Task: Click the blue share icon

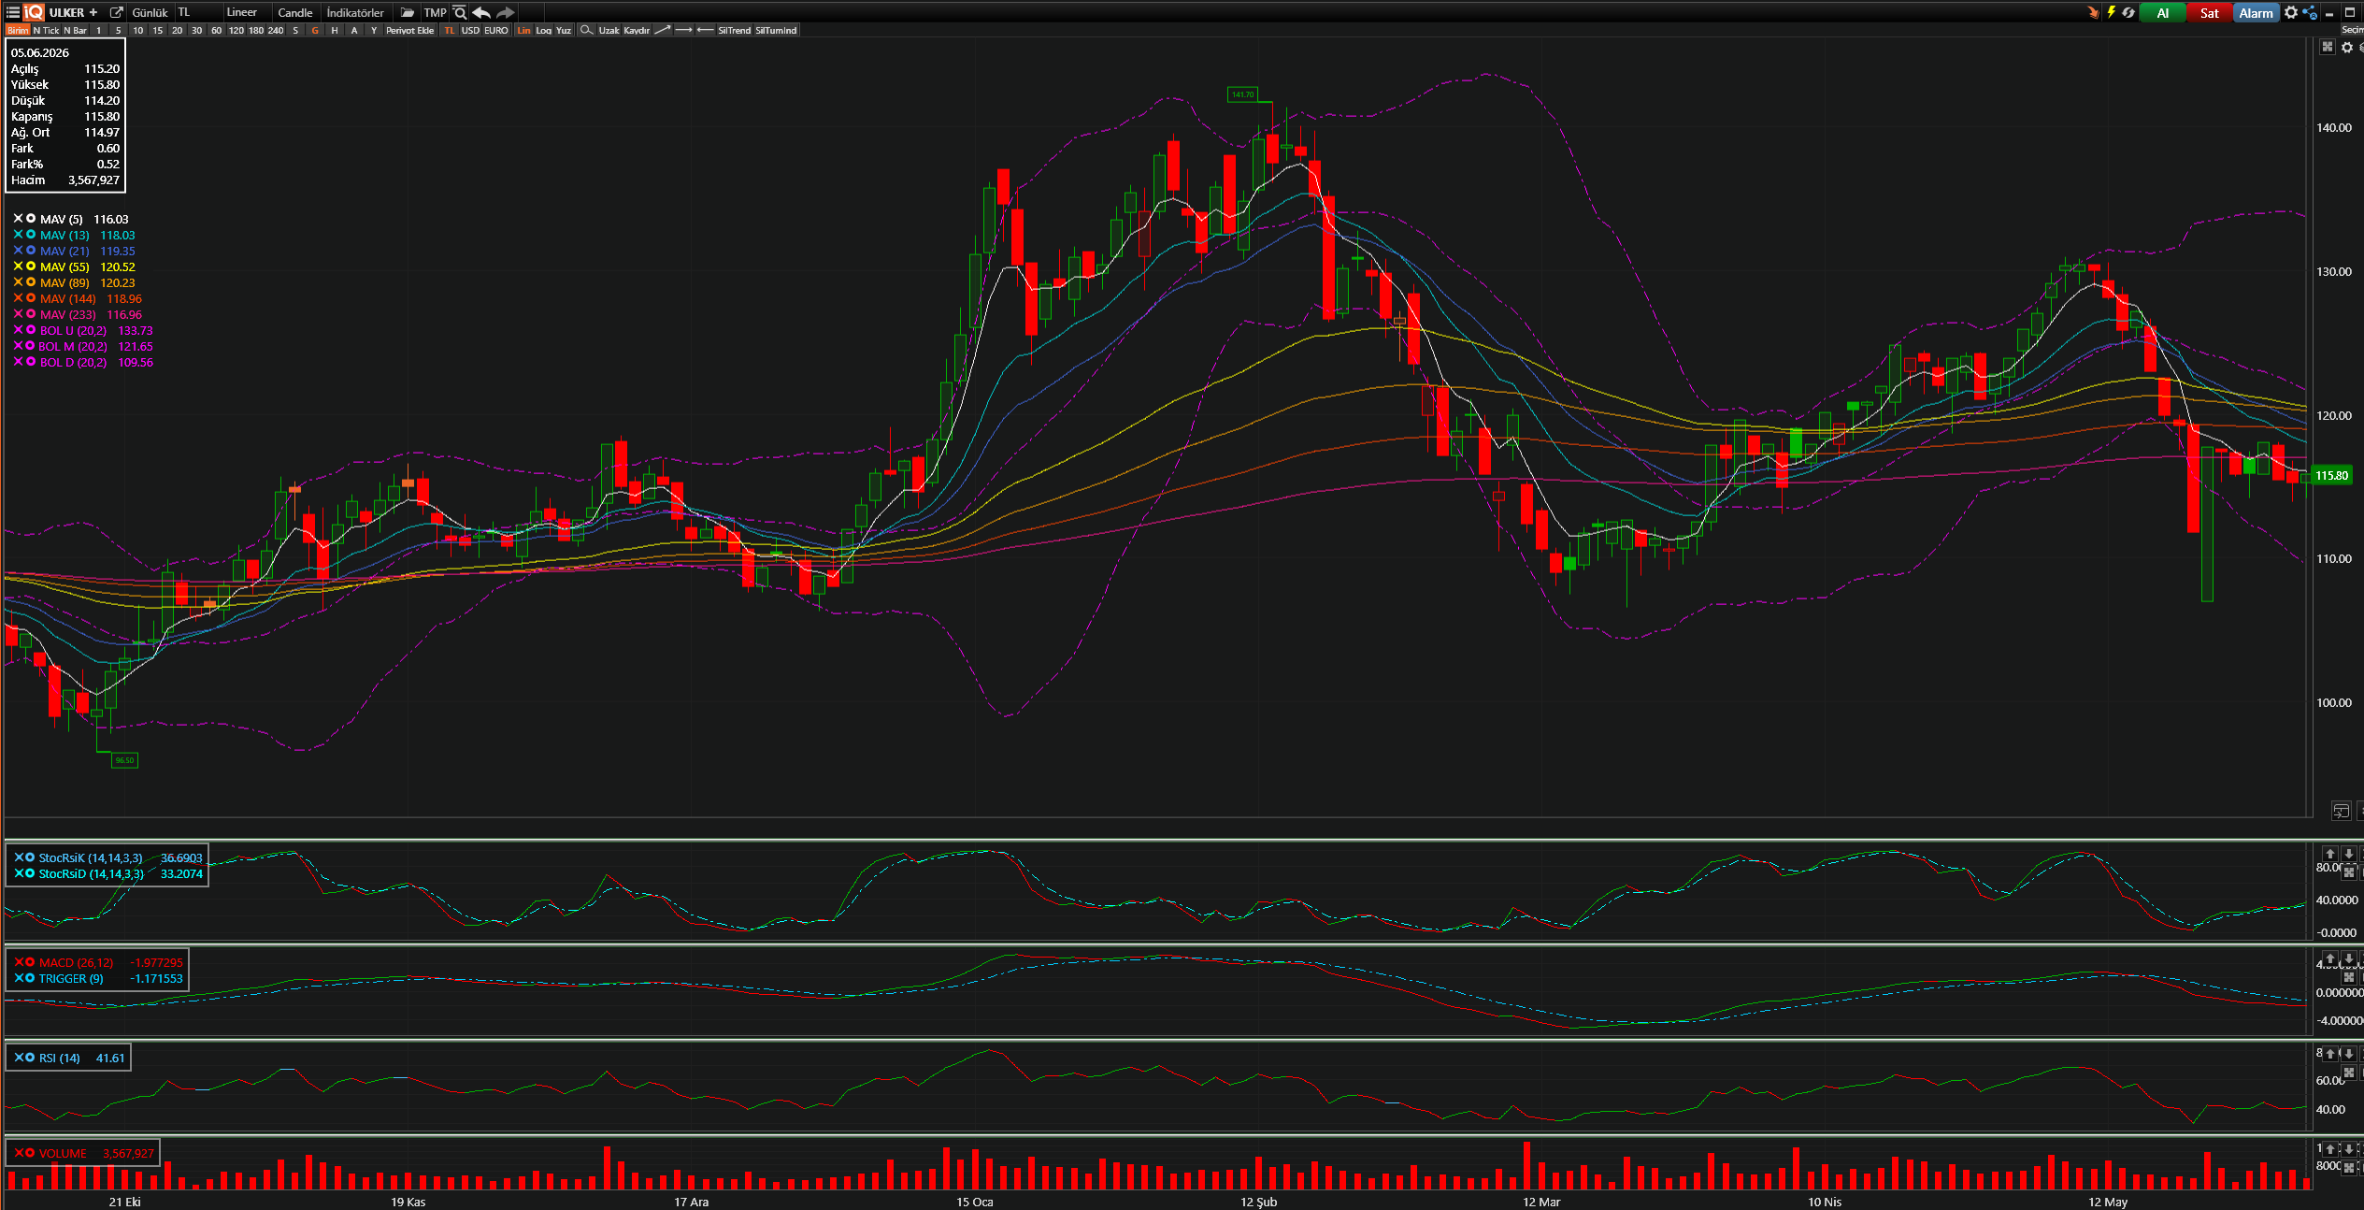Action: (2310, 12)
